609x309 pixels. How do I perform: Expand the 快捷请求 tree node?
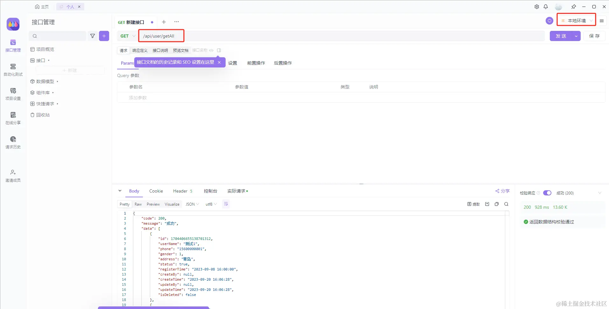[x=58, y=104]
